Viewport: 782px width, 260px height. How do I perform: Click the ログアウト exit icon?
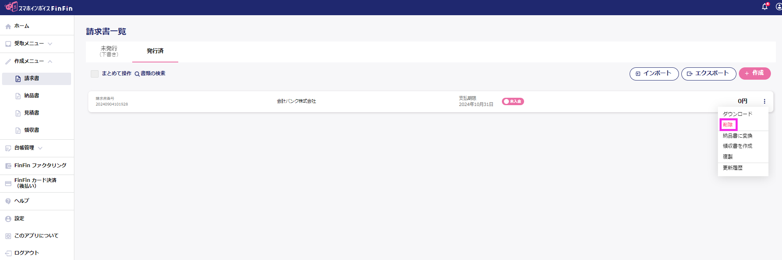(8, 253)
